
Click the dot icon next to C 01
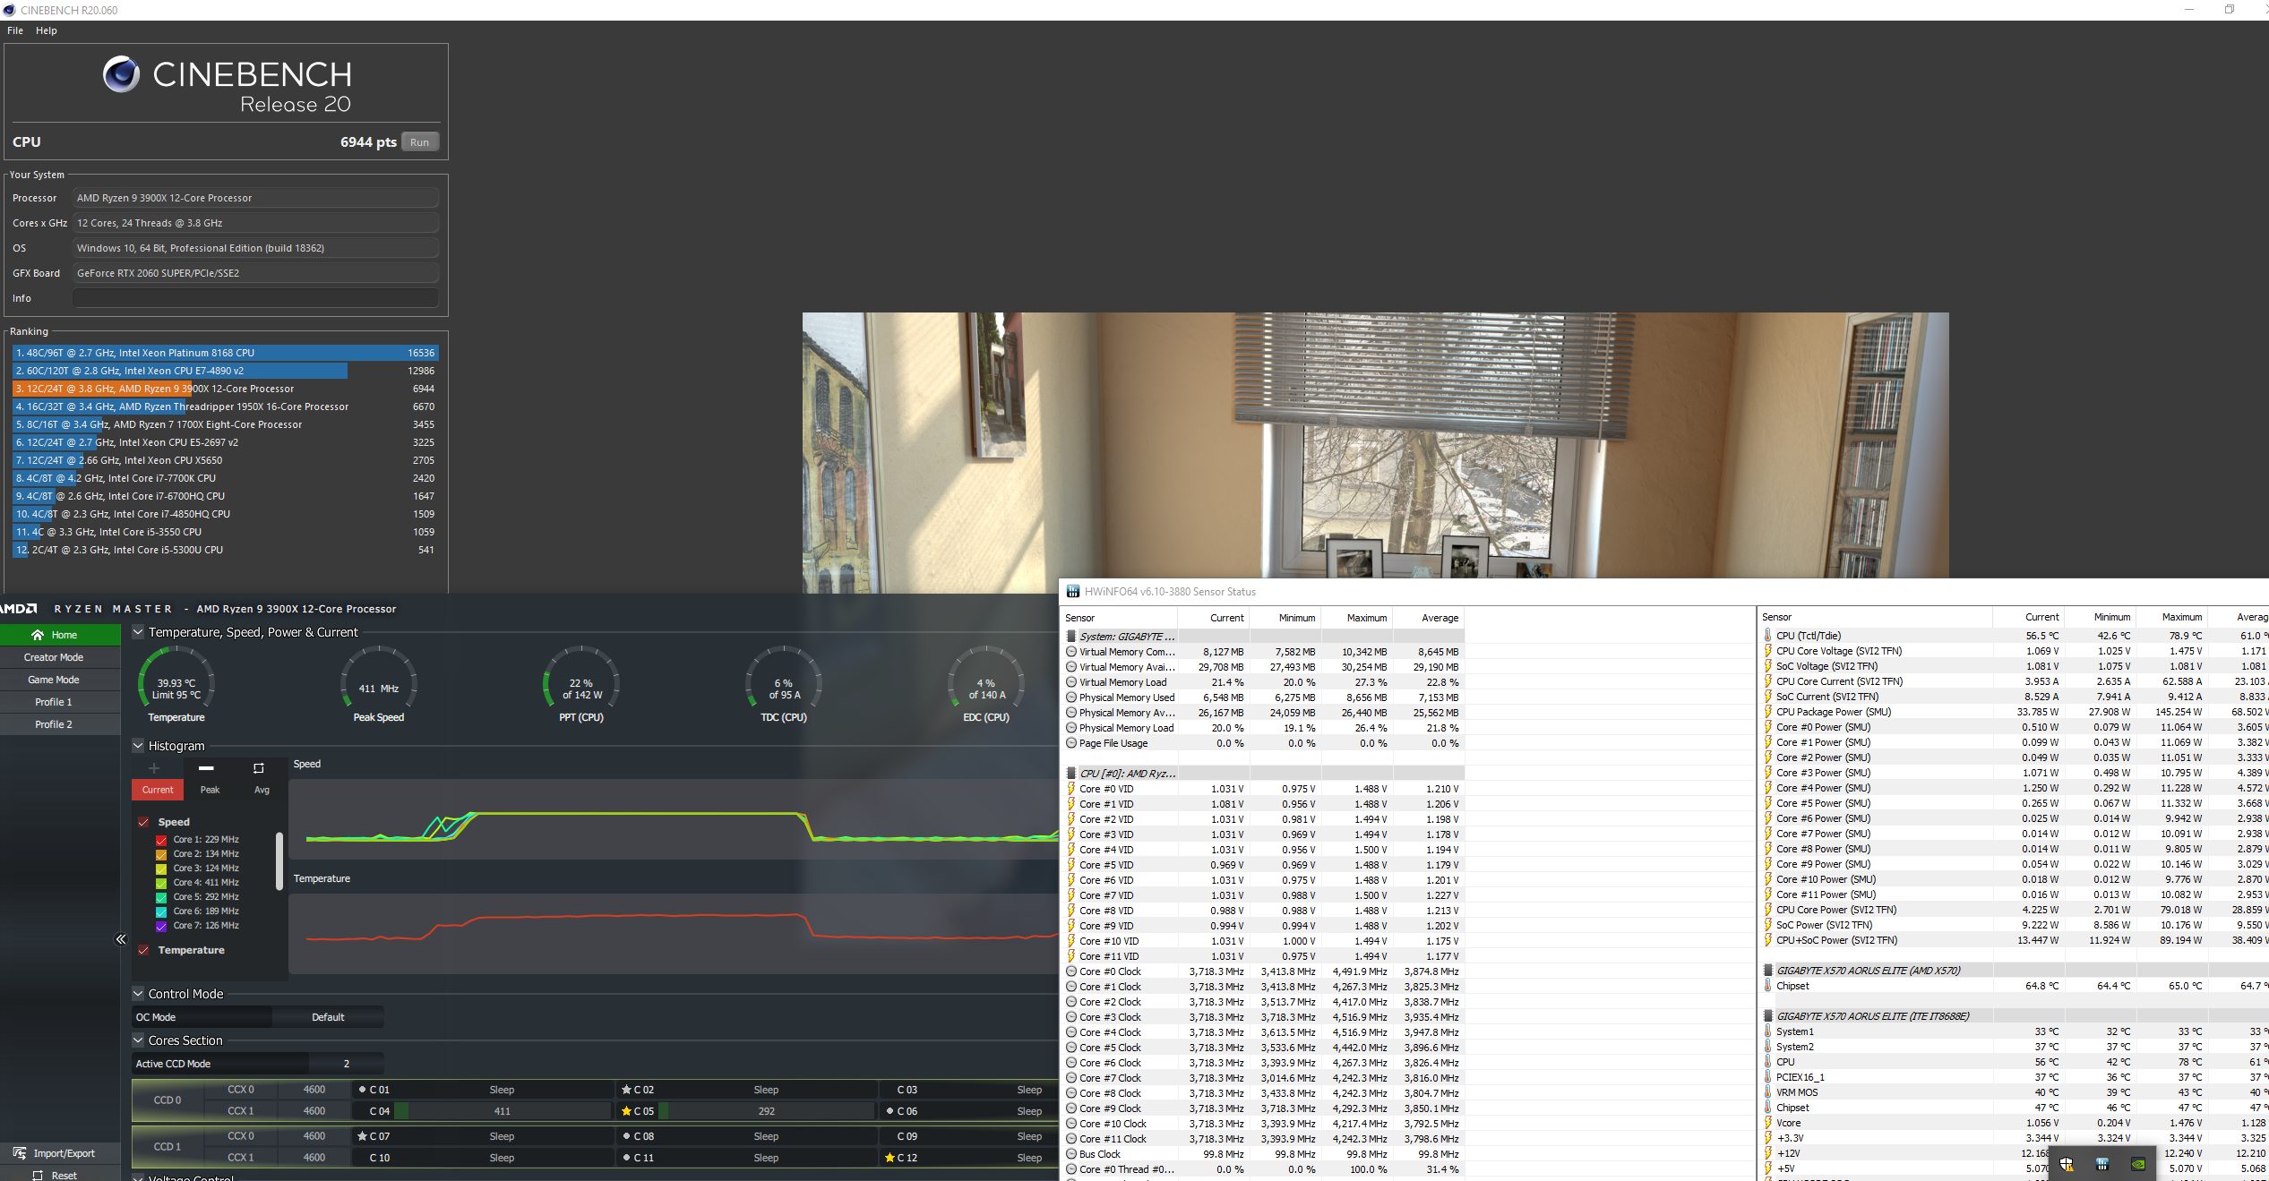[362, 1090]
